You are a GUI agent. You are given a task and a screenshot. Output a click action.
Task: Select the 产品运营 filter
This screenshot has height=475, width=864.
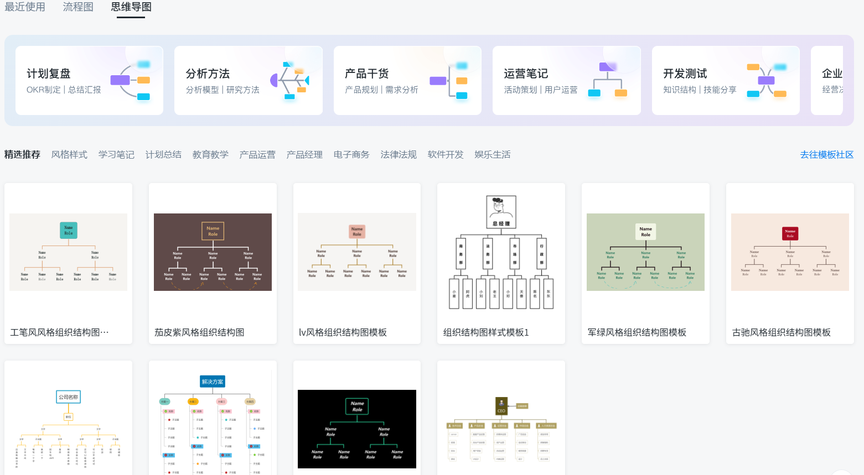coord(257,155)
